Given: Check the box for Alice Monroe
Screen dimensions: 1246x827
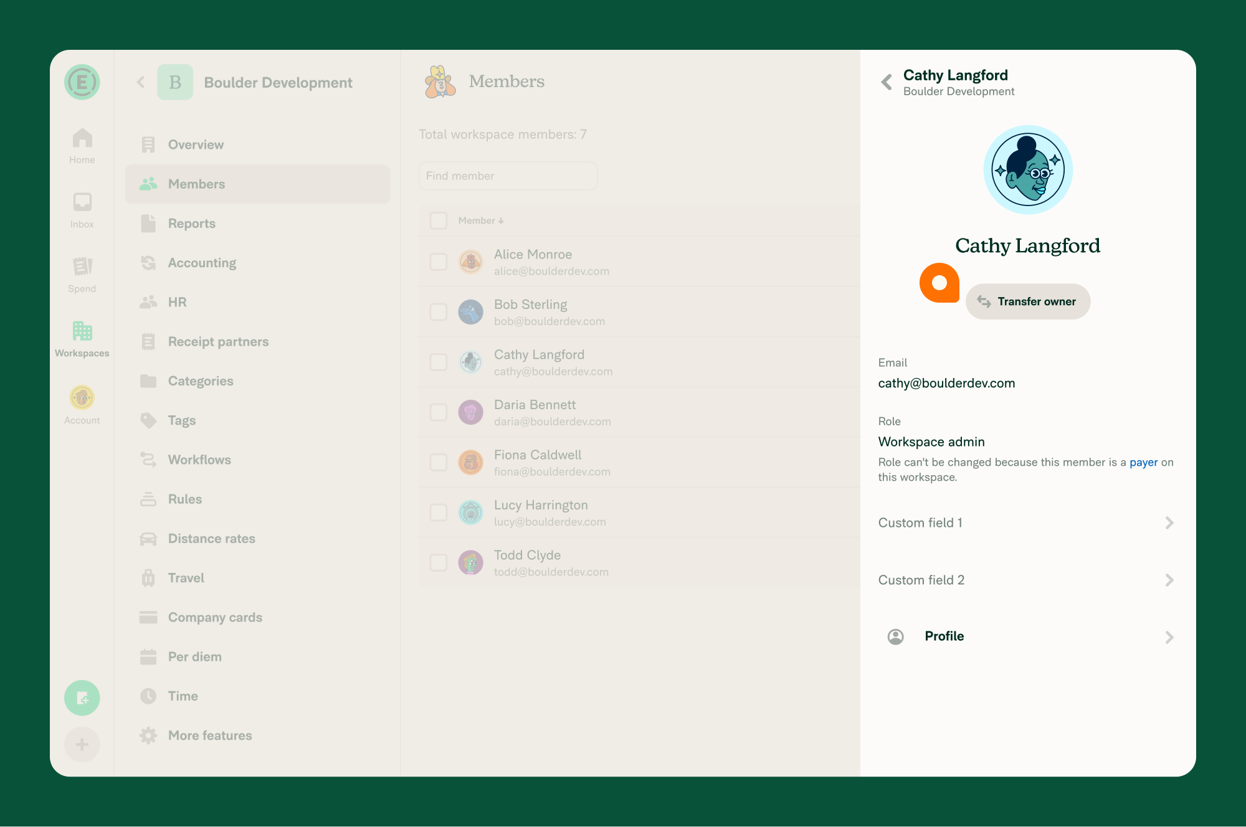Looking at the screenshot, I should click(439, 262).
